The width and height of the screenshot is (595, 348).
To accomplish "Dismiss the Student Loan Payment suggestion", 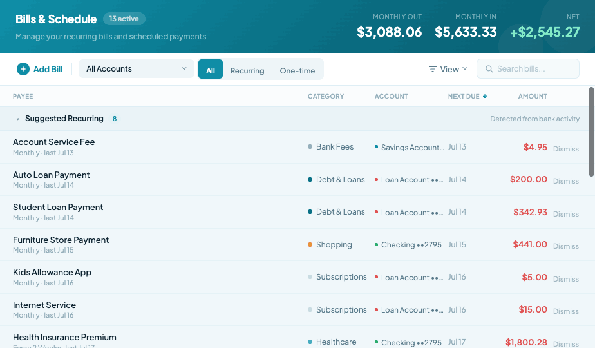I will 566,214.
